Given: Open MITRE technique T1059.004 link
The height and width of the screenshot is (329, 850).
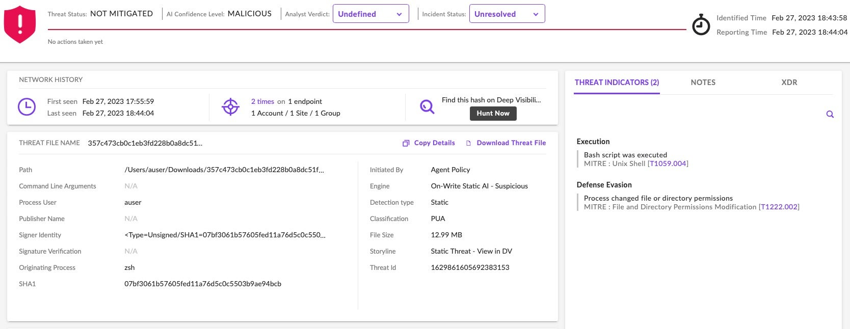Looking at the screenshot, I should click(x=668, y=163).
